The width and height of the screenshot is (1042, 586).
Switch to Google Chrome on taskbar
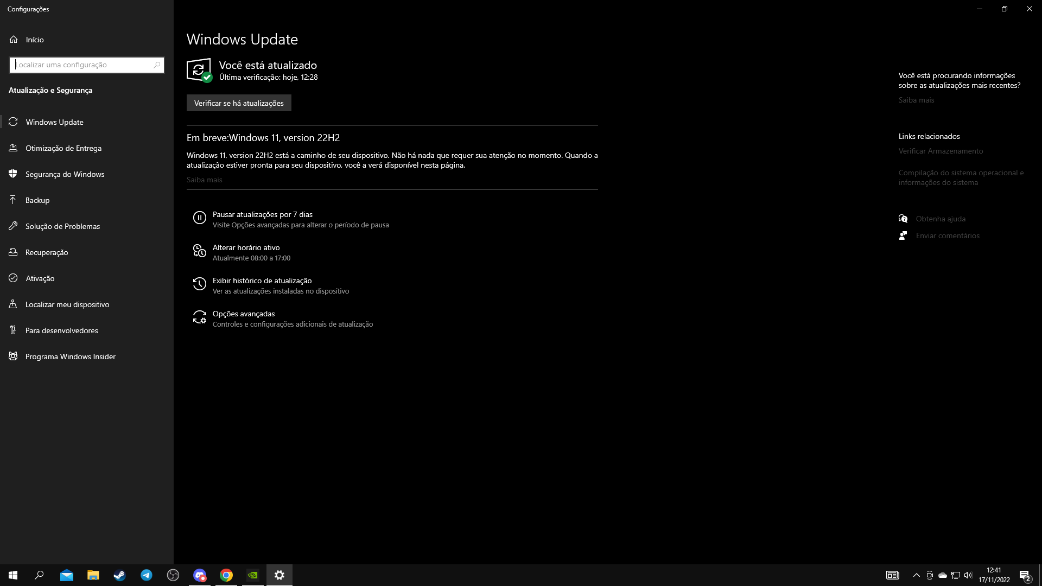(x=226, y=575)
